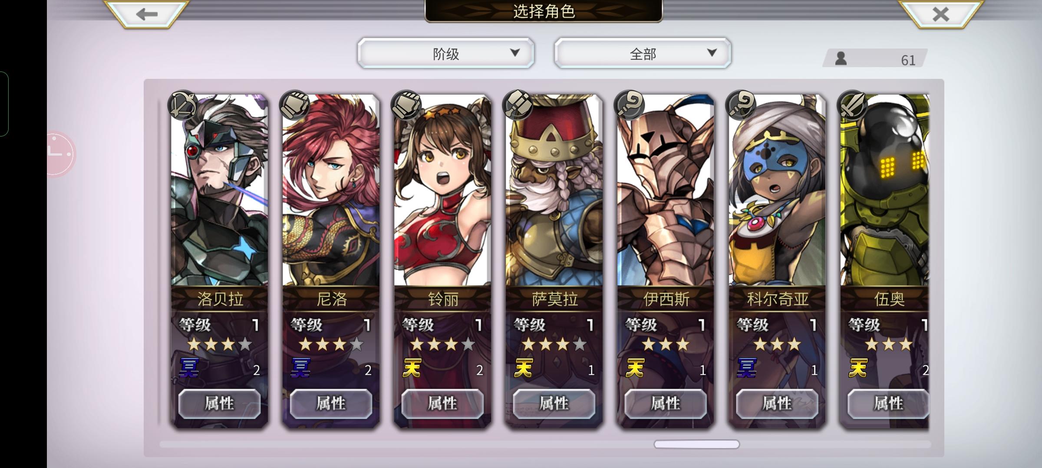View 属性 of 科尔奇亚
Image resolution: width=1042 pixels, height=468 pixels.
pyautogui.click(x=777, y=403)
